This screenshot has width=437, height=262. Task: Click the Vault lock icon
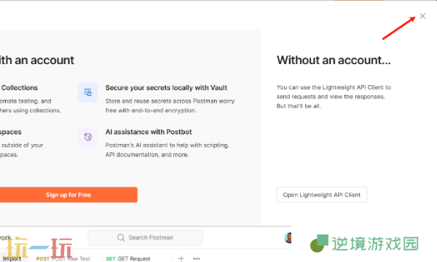[88, 92]
